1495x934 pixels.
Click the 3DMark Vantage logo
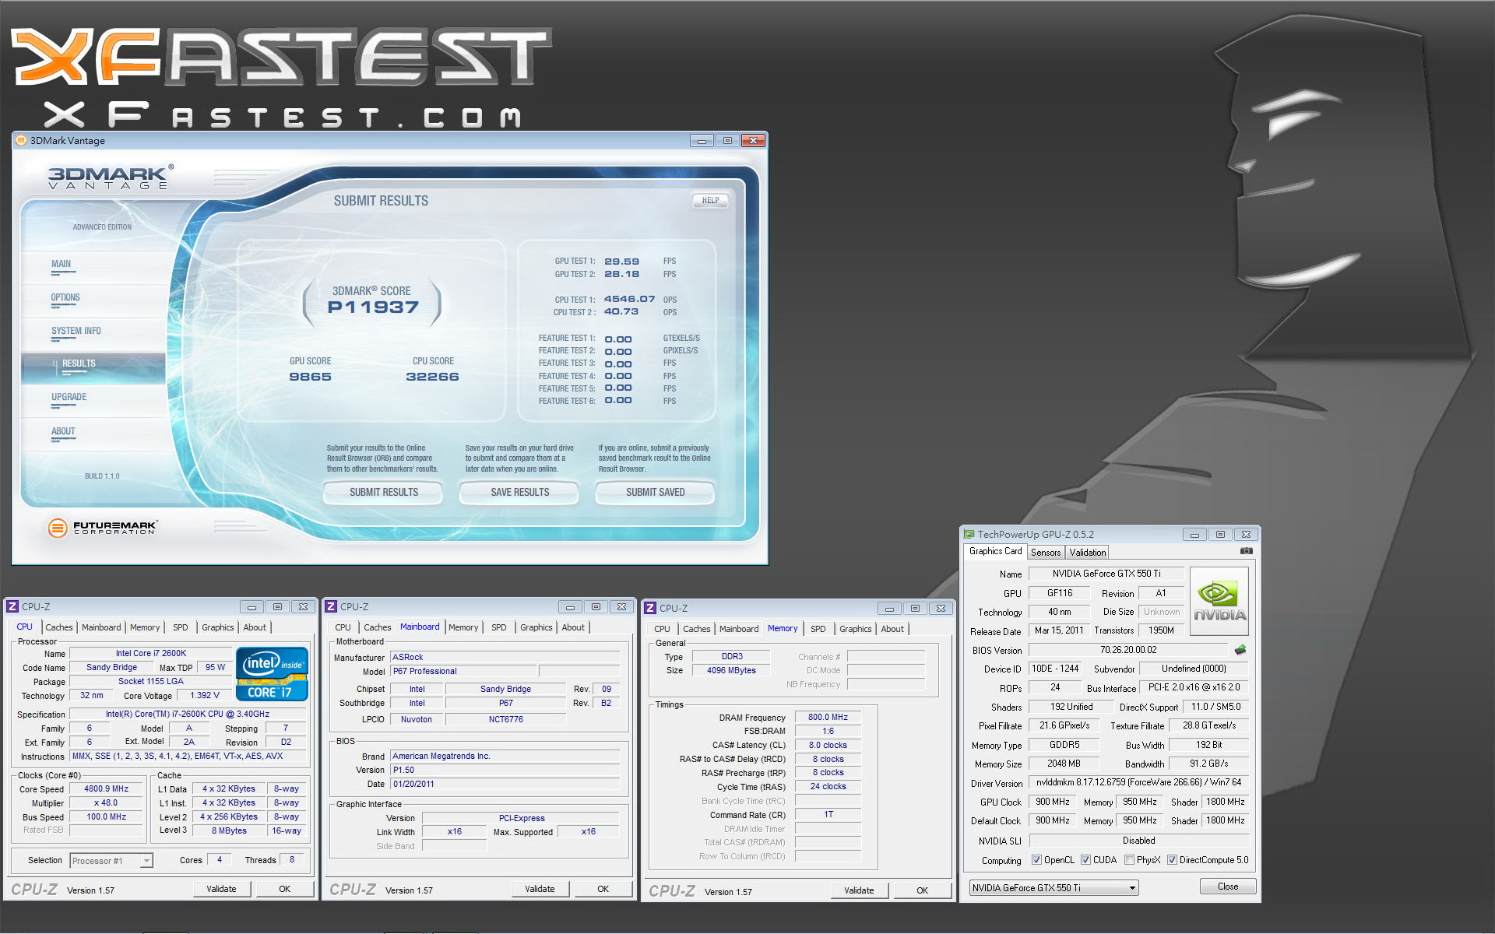(111, 177)
